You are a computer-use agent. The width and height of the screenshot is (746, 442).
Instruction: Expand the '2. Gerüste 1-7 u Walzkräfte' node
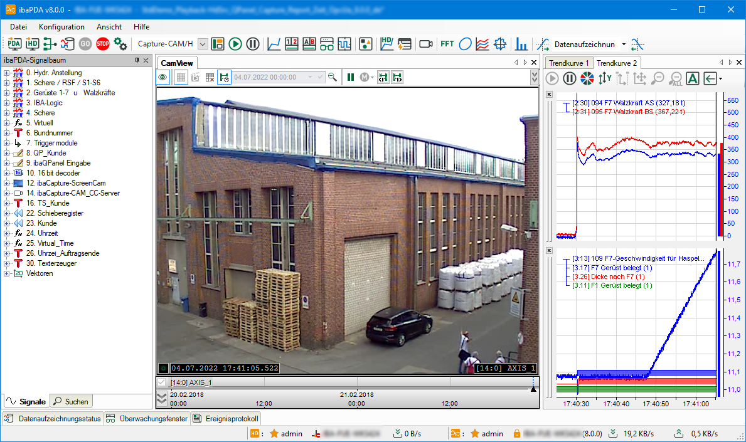coord(6,93)
